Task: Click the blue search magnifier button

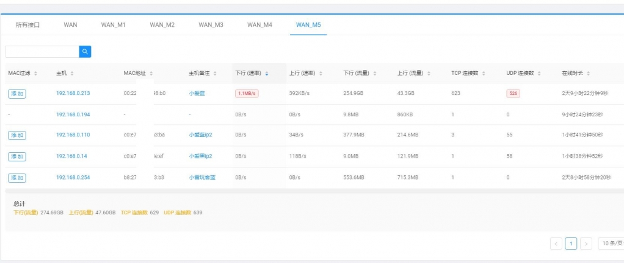Action: click(x=85, y=52)
